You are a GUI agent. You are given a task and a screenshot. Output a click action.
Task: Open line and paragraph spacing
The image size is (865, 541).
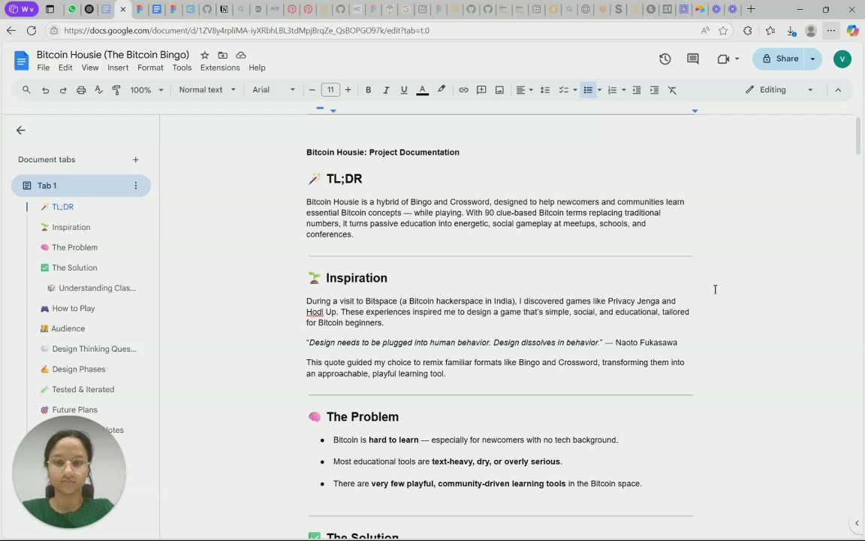tap(544, 90)
